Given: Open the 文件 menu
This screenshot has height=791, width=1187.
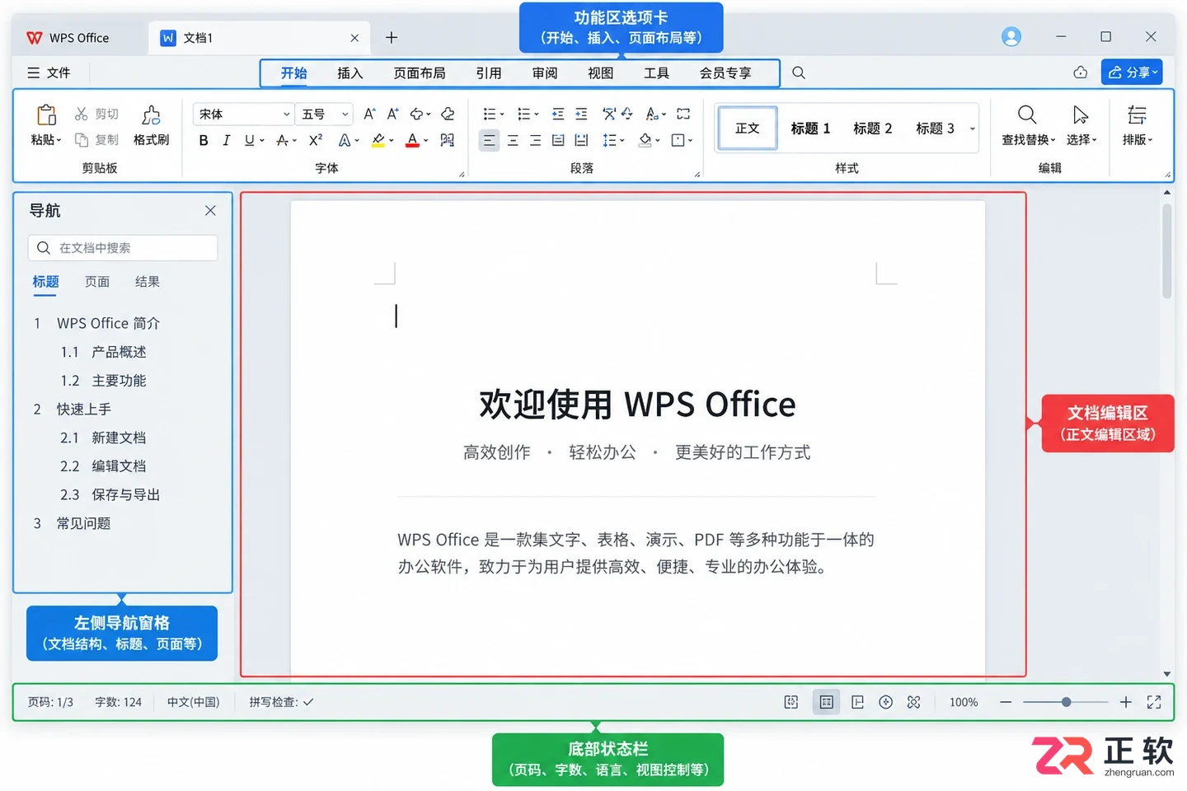Looking at the screenshot, I should click(x=49, y=73).
